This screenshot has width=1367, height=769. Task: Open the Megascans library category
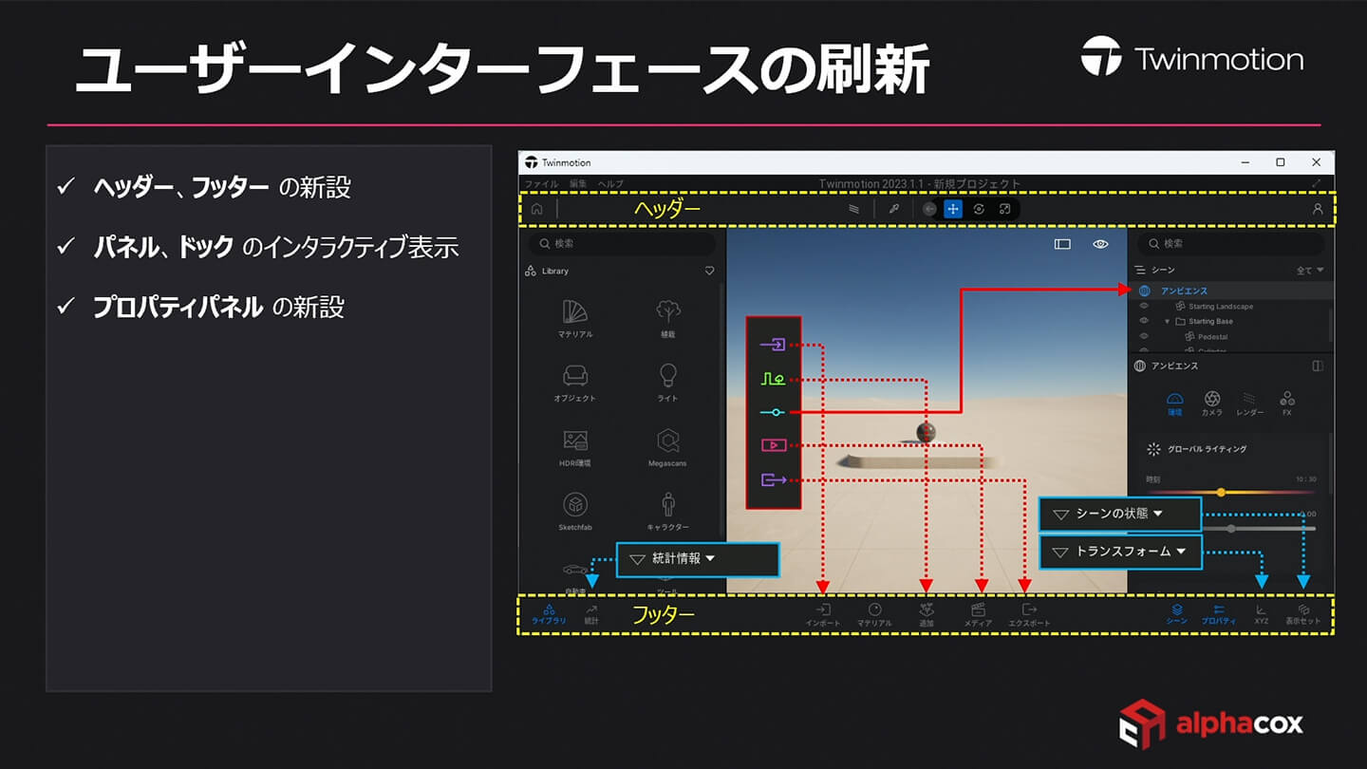667,448
